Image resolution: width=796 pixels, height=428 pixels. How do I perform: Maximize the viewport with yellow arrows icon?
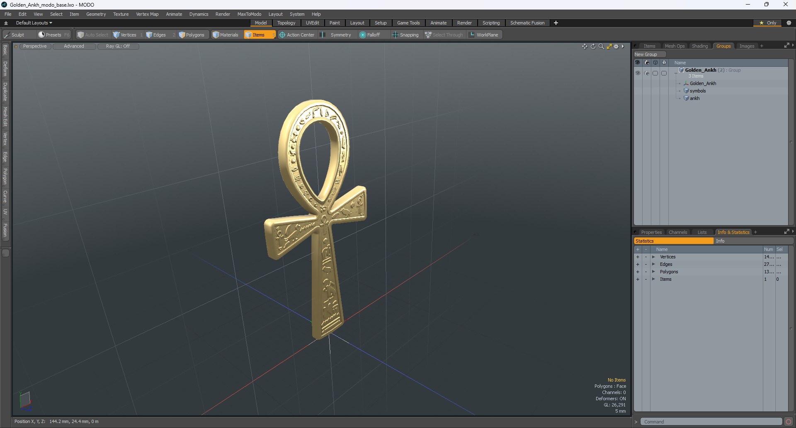[609, 46]
